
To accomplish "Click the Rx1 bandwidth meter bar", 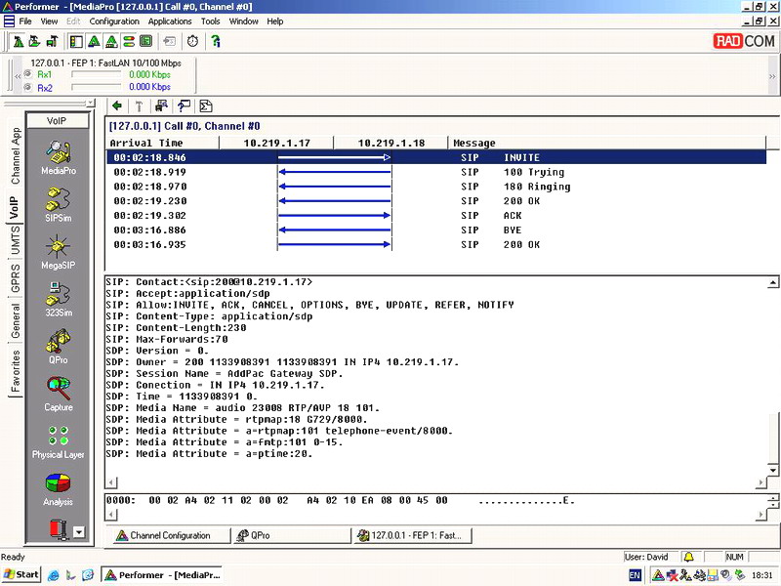I will (x=97, y=74).
